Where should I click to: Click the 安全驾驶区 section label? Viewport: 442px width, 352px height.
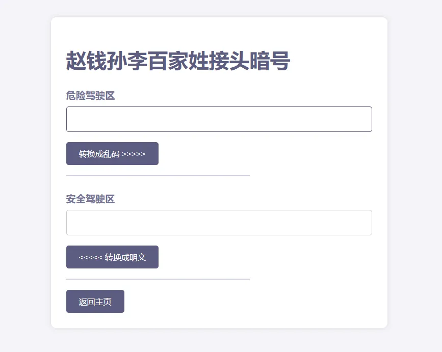pos(90,199)
